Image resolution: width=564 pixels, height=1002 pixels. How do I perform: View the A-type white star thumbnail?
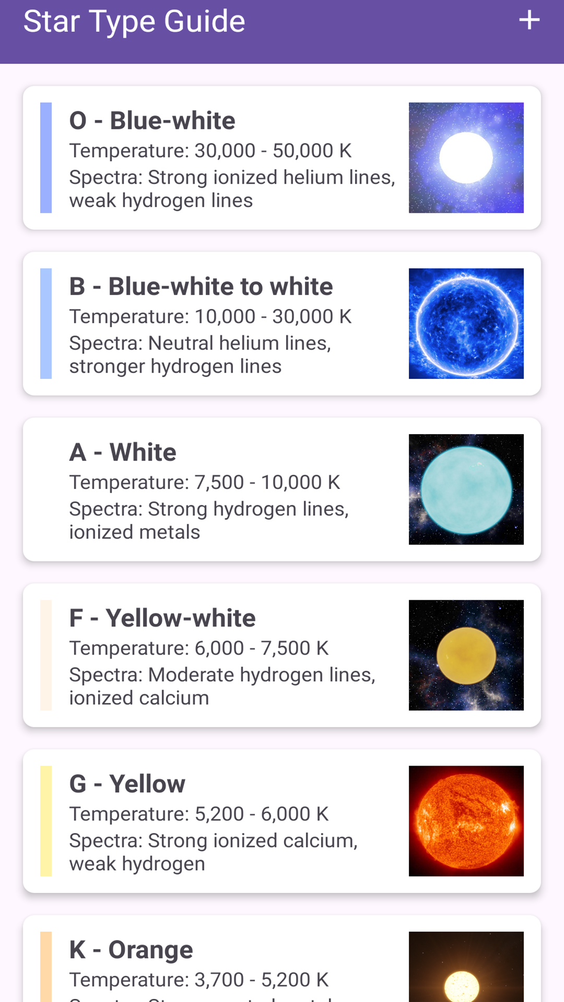click(x=466, y=490)
